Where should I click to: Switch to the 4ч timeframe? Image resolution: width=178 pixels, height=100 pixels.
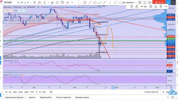(22, 2)
